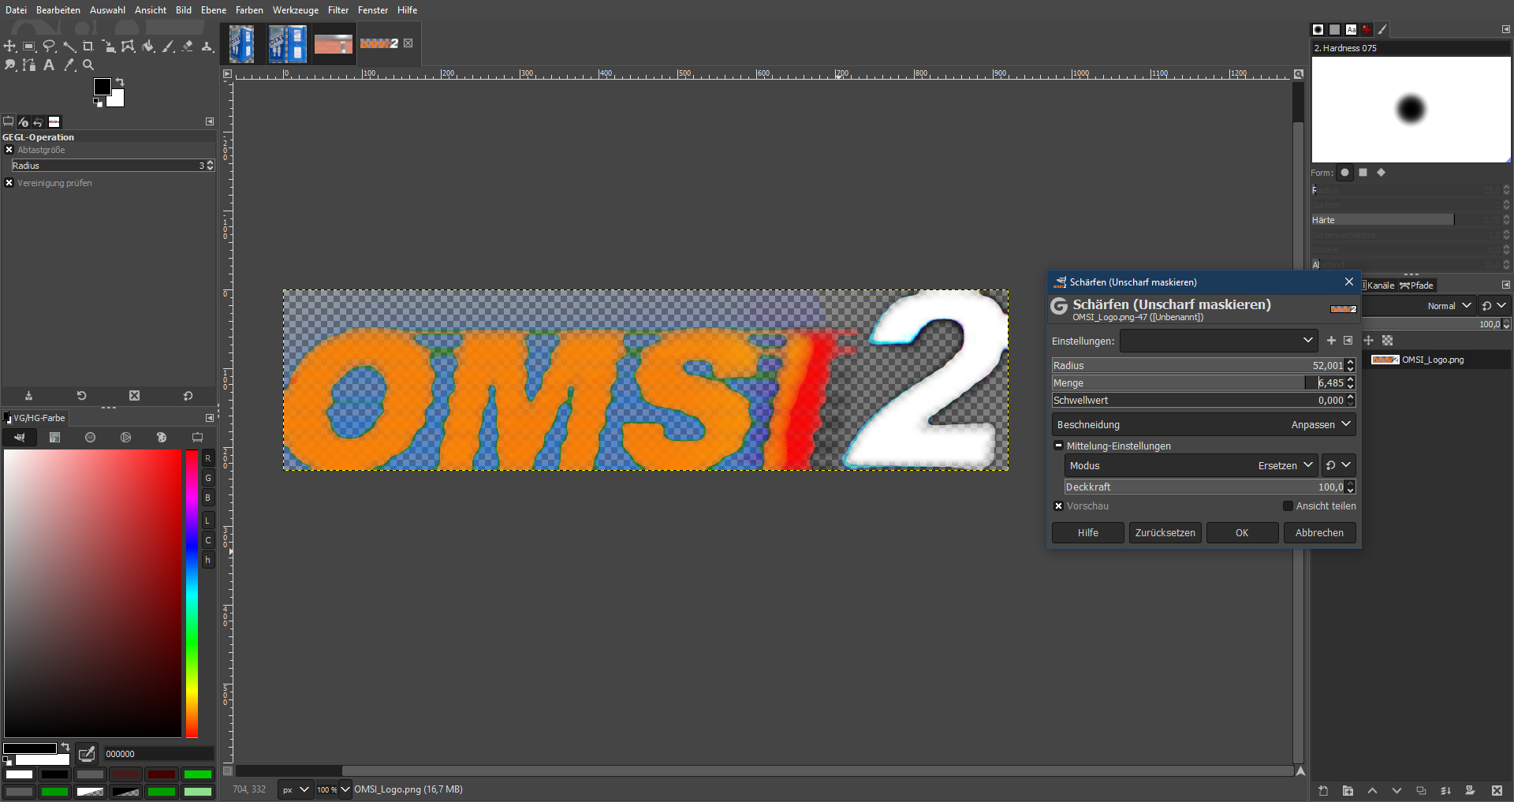Image resolution: width=1514 pixels, height=802 pixels.
Task: Select the Eraser tool
Action: click(188, 47)
